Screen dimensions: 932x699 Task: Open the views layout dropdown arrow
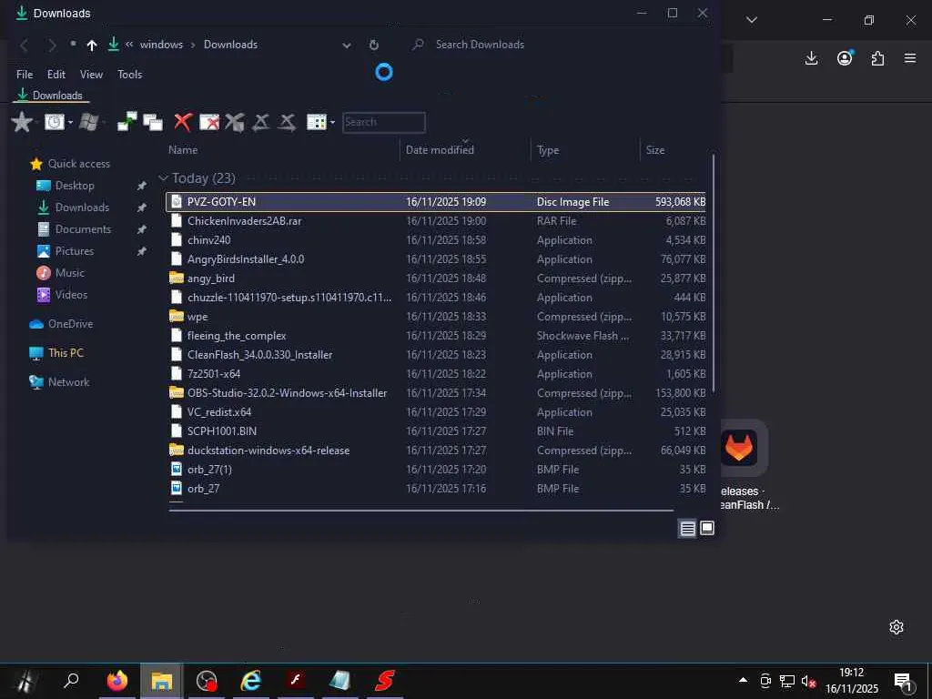pyautogui.click(x=332, y=123)
